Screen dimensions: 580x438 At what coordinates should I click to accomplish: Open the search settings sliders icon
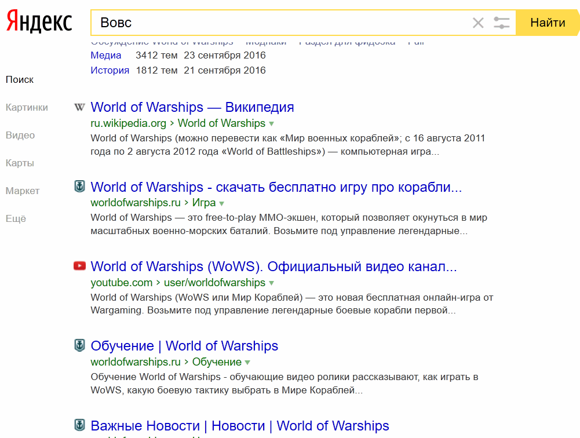[502, 23]
